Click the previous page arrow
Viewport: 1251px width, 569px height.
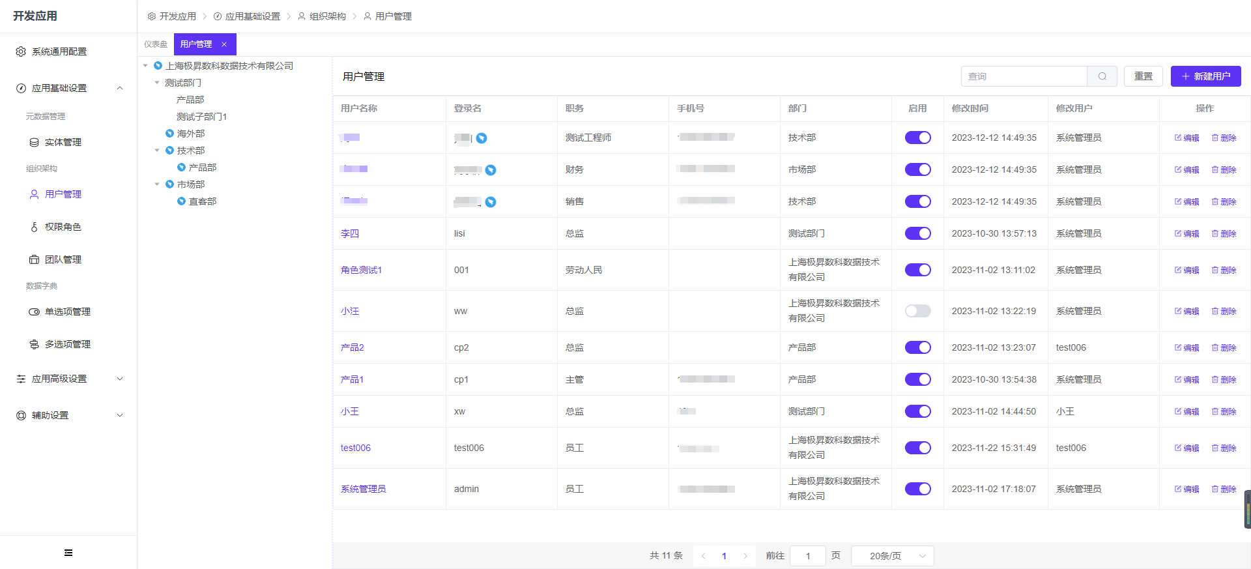tap(703, 556)
